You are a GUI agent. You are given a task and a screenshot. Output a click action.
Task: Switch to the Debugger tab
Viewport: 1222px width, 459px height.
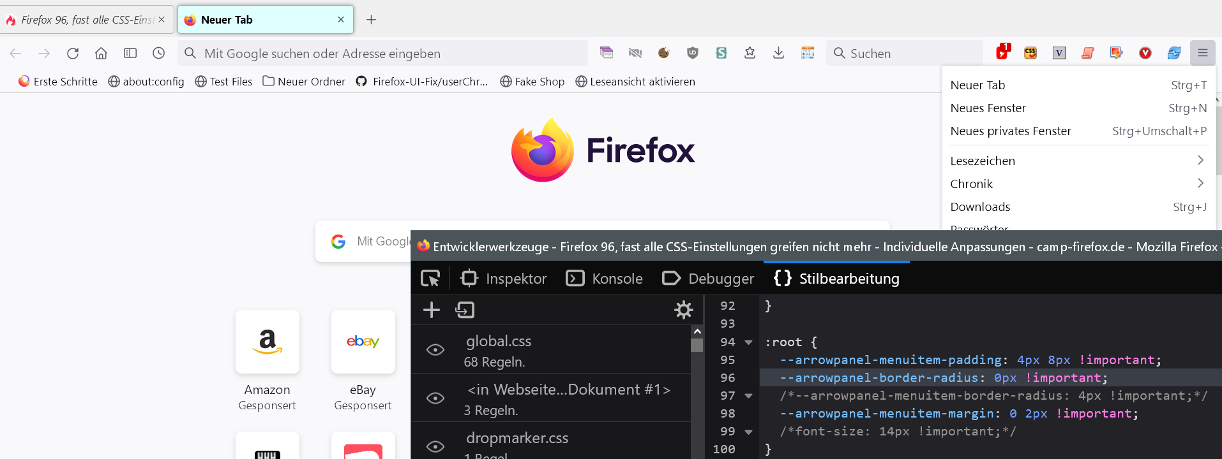point(708,279)
